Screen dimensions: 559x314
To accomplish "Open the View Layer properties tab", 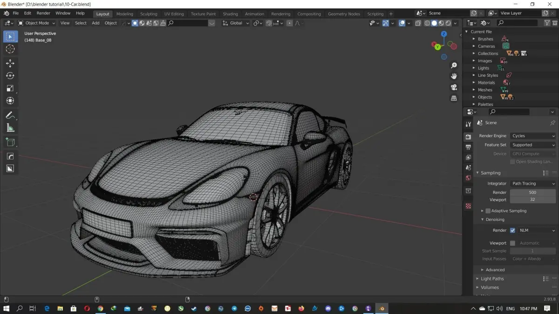I will [x=468, y=157].
